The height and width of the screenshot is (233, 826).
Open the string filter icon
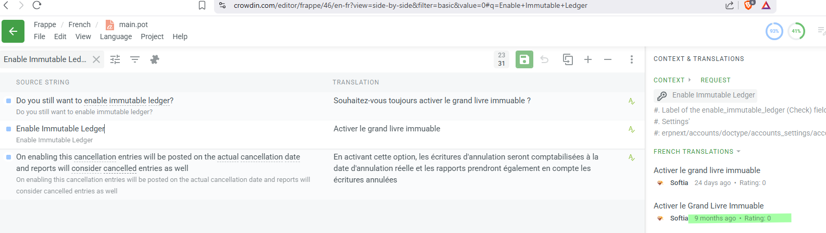(135, 59)
